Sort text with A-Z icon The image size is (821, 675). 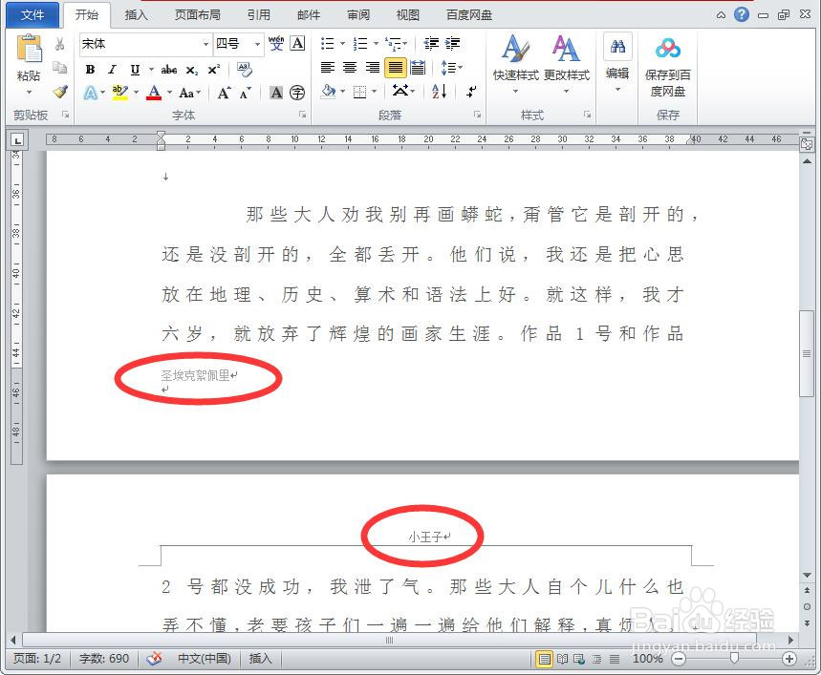click(440, 92)
